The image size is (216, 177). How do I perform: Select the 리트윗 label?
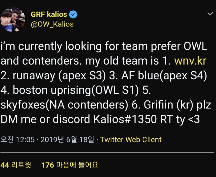21,165
